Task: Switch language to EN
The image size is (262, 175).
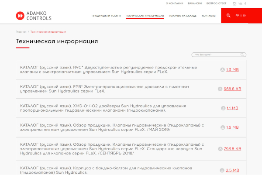Action: tap(245, 16)
